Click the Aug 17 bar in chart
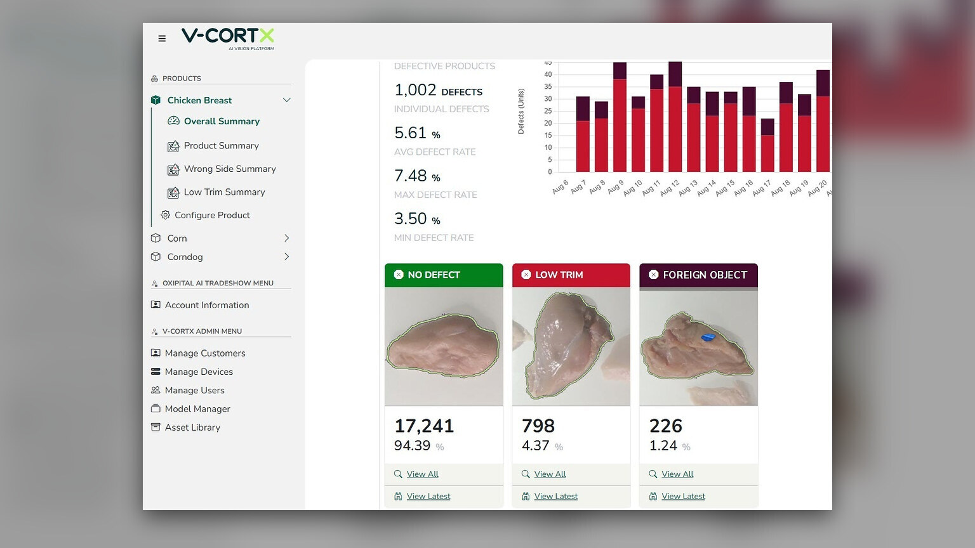 click(x=767, y=145)
